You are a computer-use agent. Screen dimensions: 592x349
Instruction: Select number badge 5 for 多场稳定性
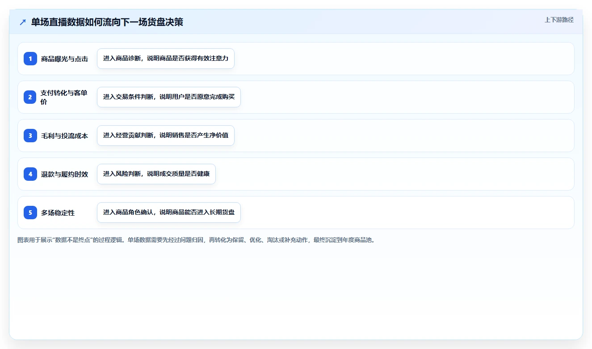coord(30,213)
